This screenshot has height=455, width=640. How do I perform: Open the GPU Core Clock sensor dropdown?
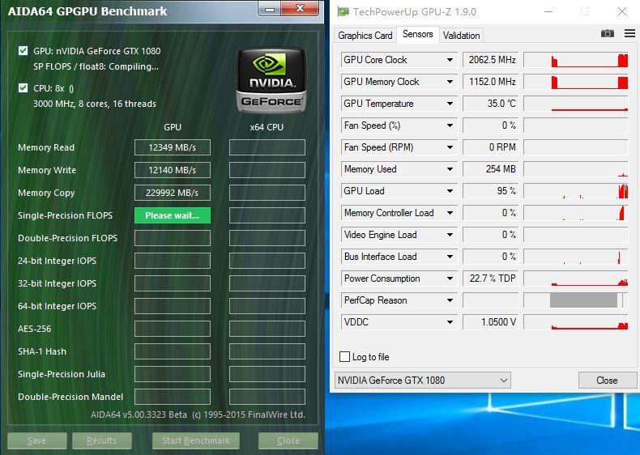(450, 60)
